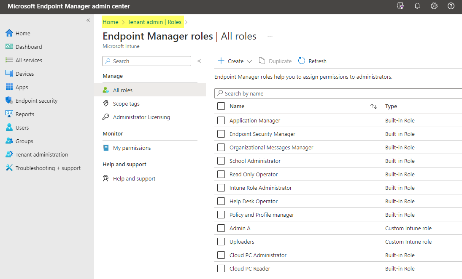
Task: Click the Refresh button
Action: 312,61
